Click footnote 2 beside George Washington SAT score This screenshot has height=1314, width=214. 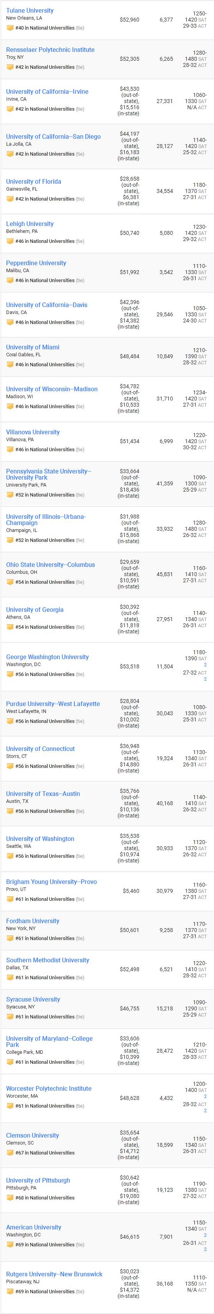tap(205, 665)
